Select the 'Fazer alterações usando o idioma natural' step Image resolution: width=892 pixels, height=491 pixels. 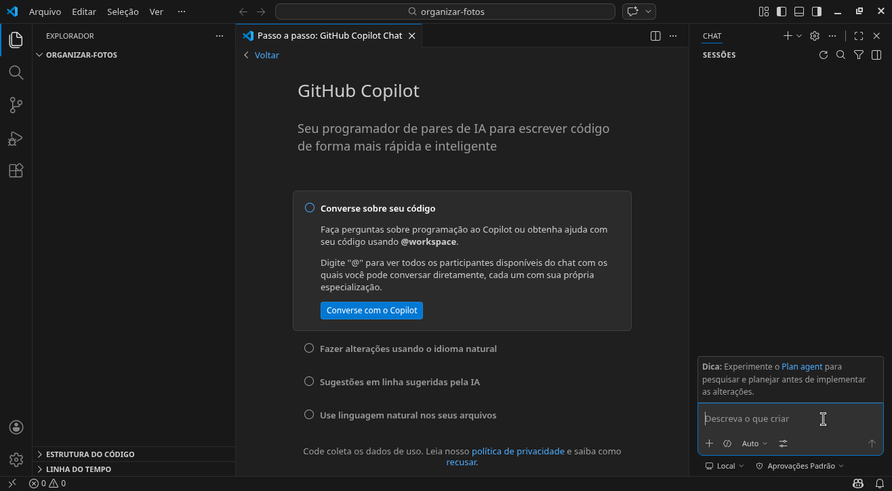pyautogui.click(x=408, y=349)
